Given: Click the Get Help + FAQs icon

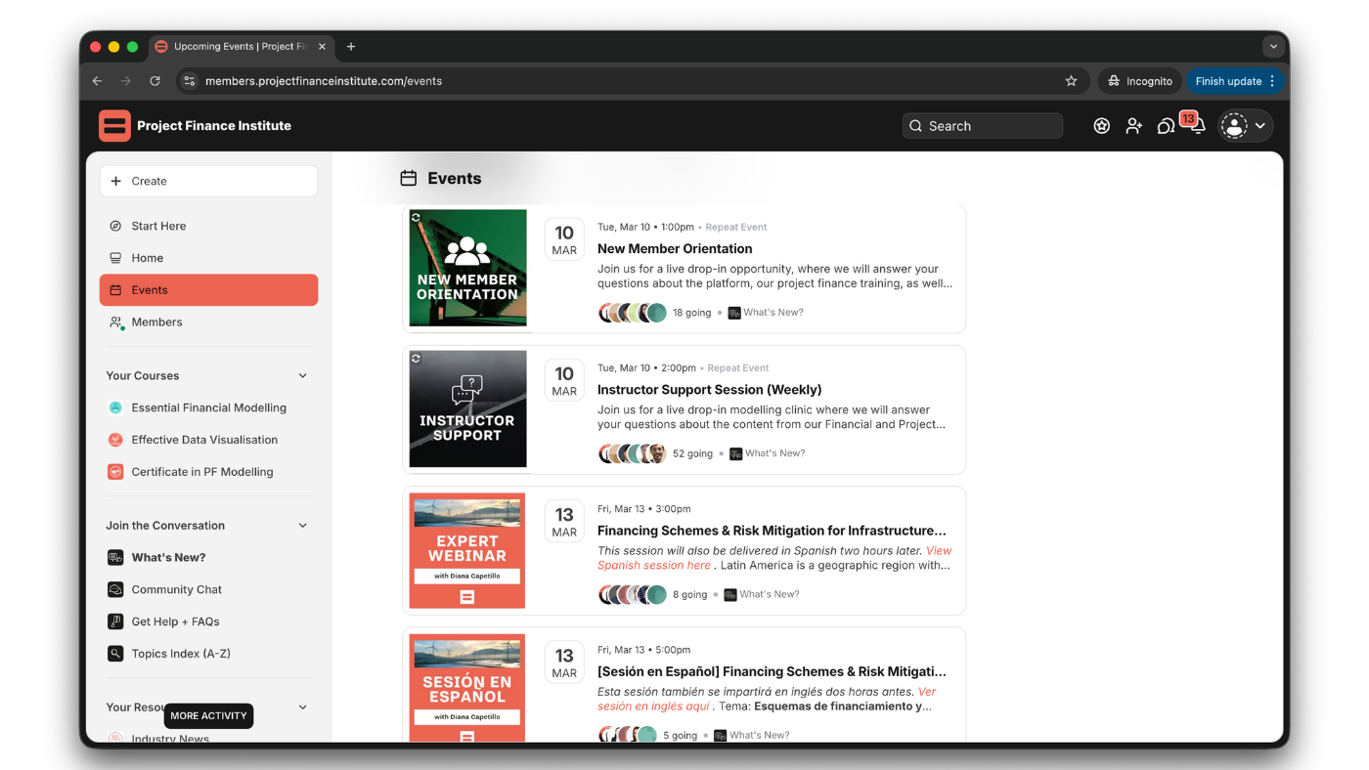Looking at the screenshot, I should (115, 621).
